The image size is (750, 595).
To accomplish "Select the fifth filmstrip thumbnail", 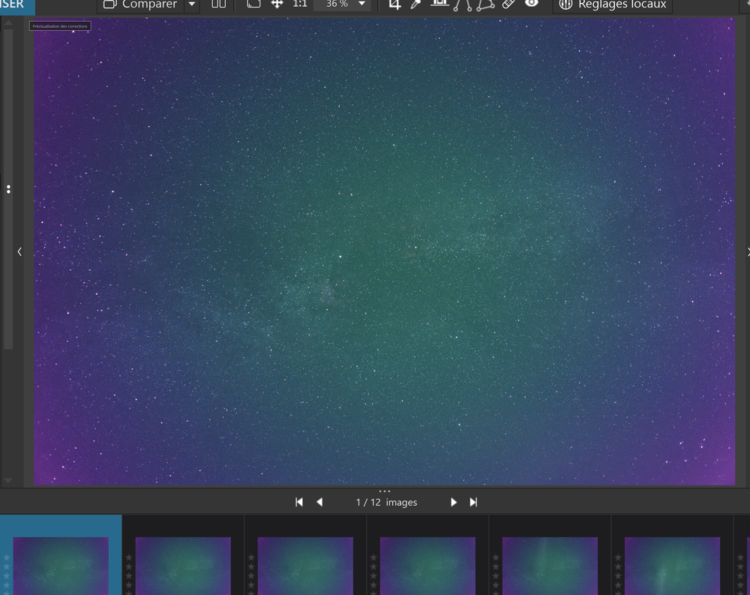I will pyautogui.click(x=550, y=566).
